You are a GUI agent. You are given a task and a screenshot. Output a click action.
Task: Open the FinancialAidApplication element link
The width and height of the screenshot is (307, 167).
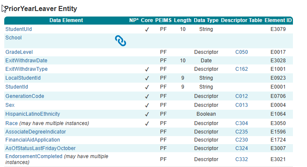pyautogui.click(x=32, y=140)
